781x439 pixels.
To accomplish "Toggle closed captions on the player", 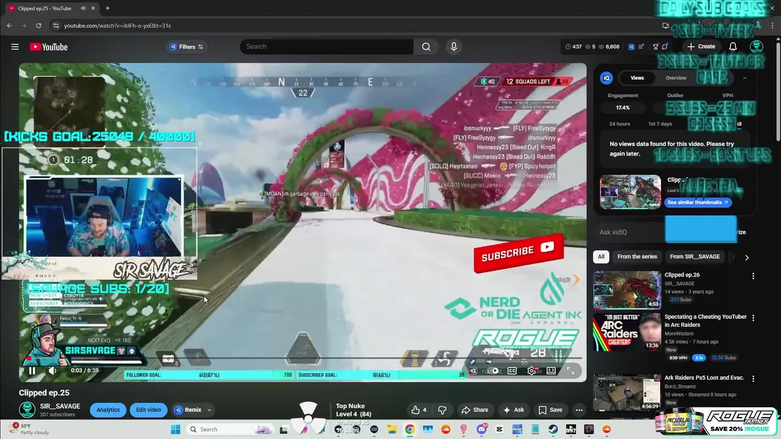I will click(512, 371).
